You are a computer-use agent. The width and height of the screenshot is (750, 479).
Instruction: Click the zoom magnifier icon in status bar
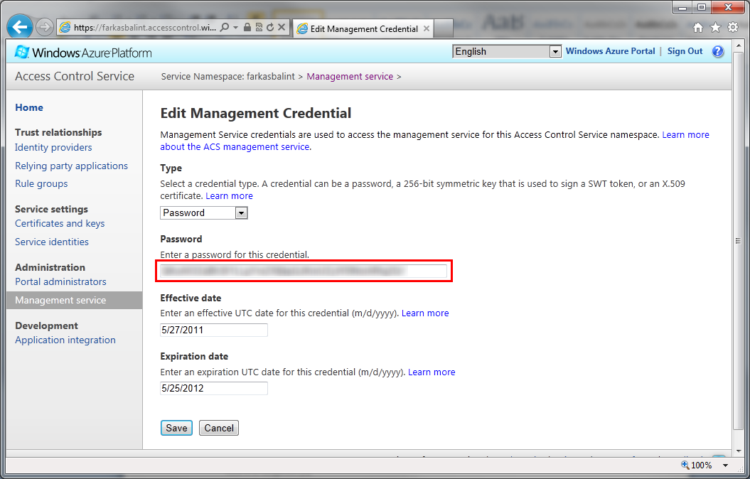pyautogui.click(x=685, y=465)
